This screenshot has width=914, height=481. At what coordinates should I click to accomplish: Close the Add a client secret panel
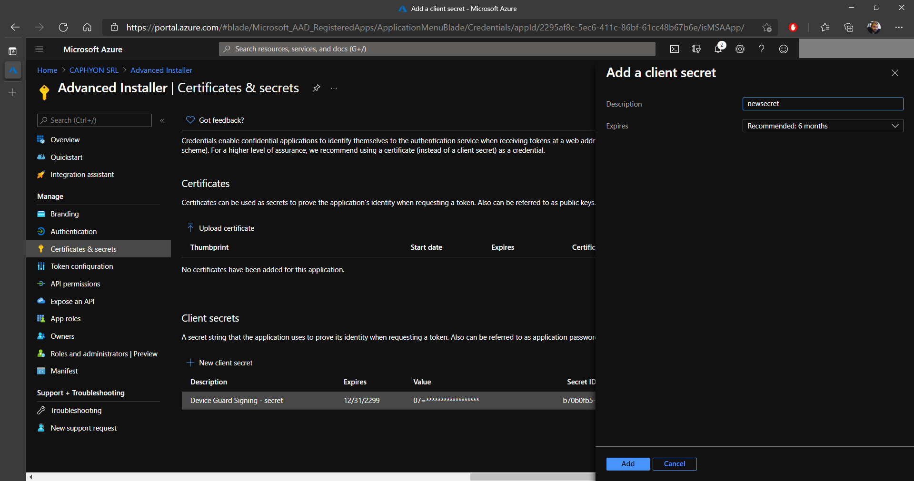[895, 73]
